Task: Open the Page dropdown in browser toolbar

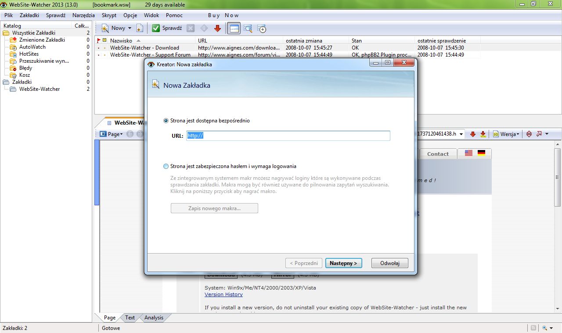Action: pos(112,134)
